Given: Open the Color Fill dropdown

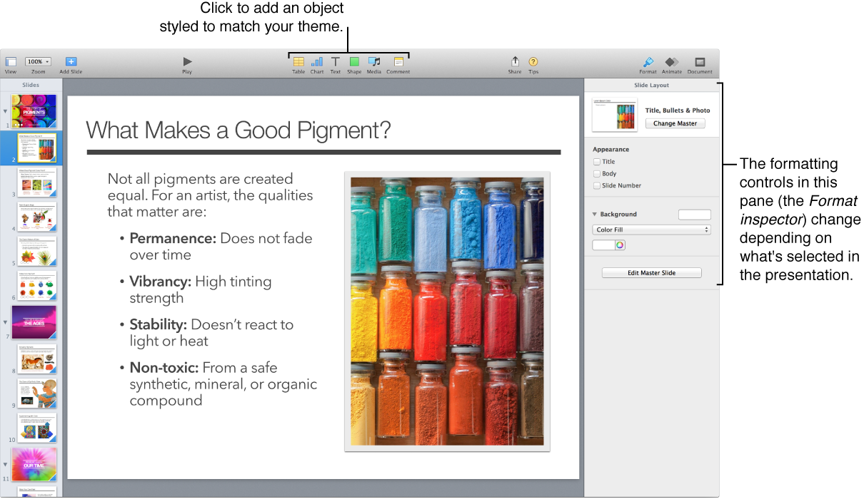Looking at the screenshot, I should coord(651,230).
